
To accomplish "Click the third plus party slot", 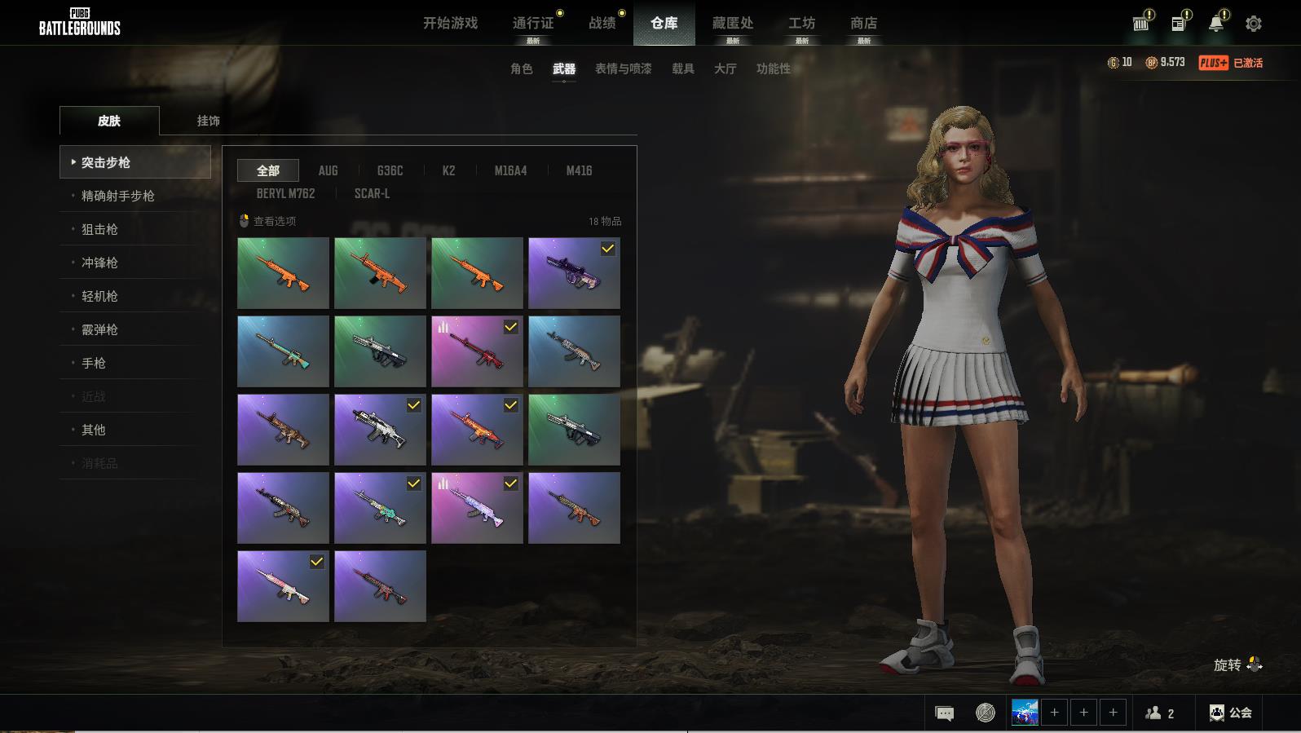I will [x=1113, y=713].
